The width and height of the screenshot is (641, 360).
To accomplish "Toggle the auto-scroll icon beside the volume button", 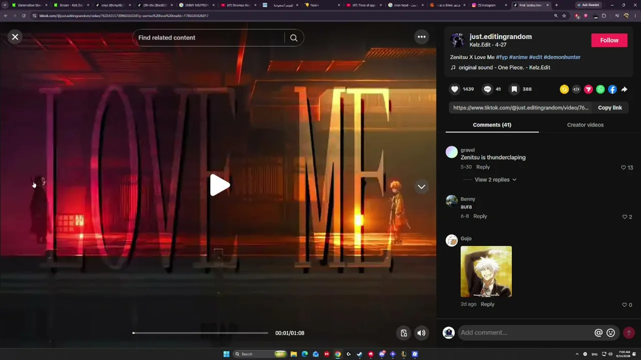I will (x=404, y=333).
